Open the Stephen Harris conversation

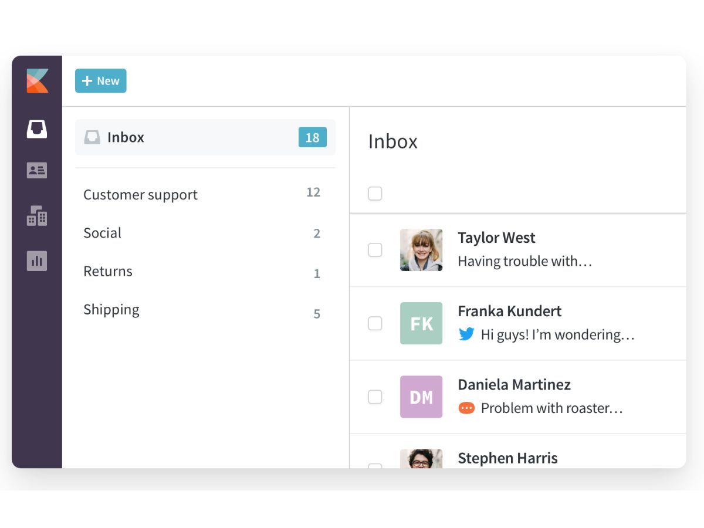518,452
